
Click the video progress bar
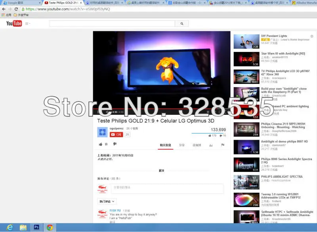tap(162, 108)
